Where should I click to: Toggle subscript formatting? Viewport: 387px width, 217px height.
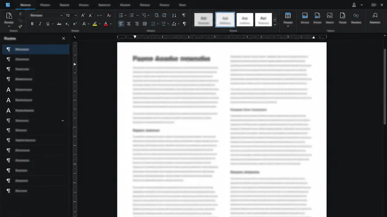pos(67,24)
